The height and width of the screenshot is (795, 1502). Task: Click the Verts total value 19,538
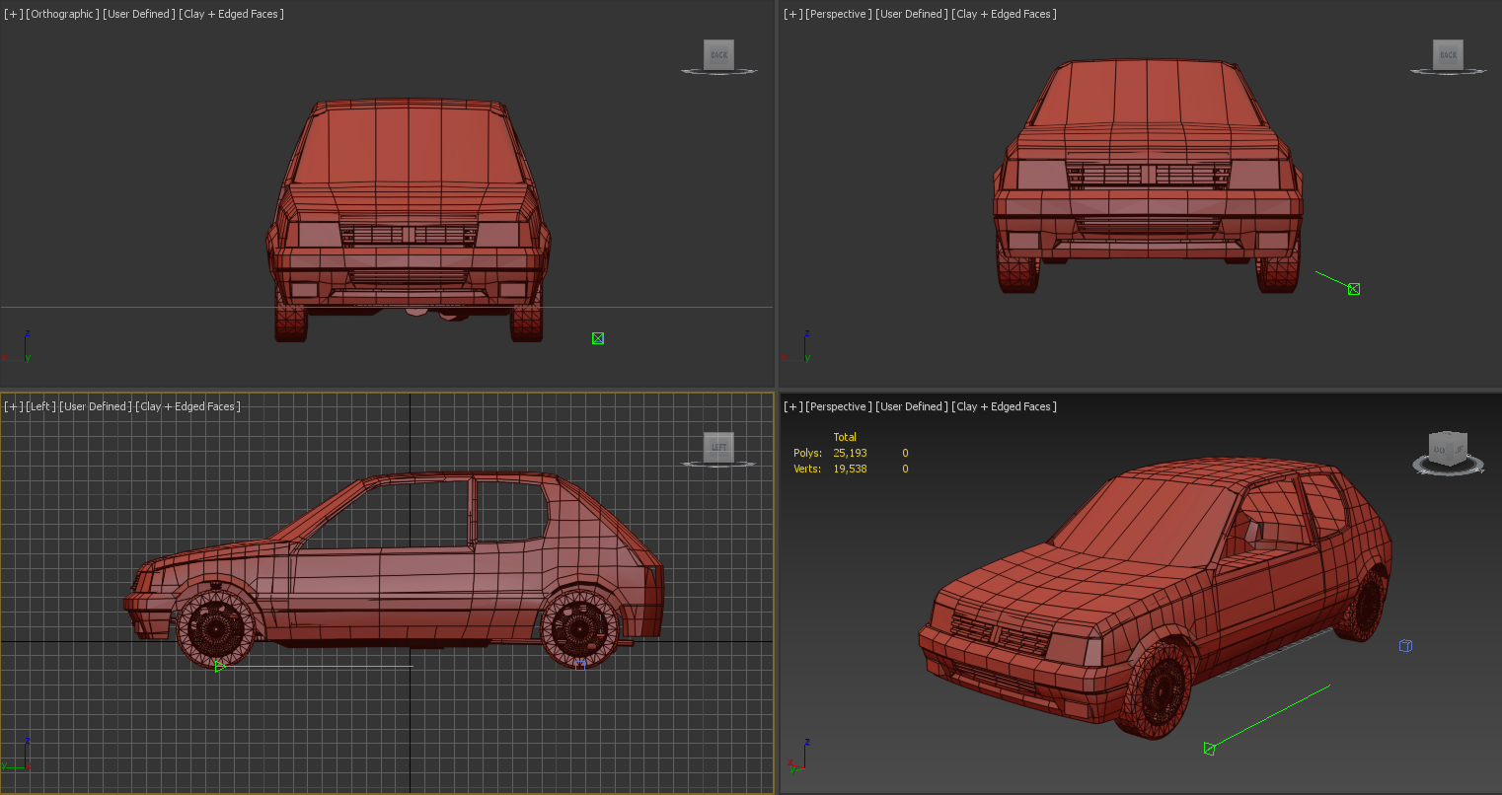(850, 469)
